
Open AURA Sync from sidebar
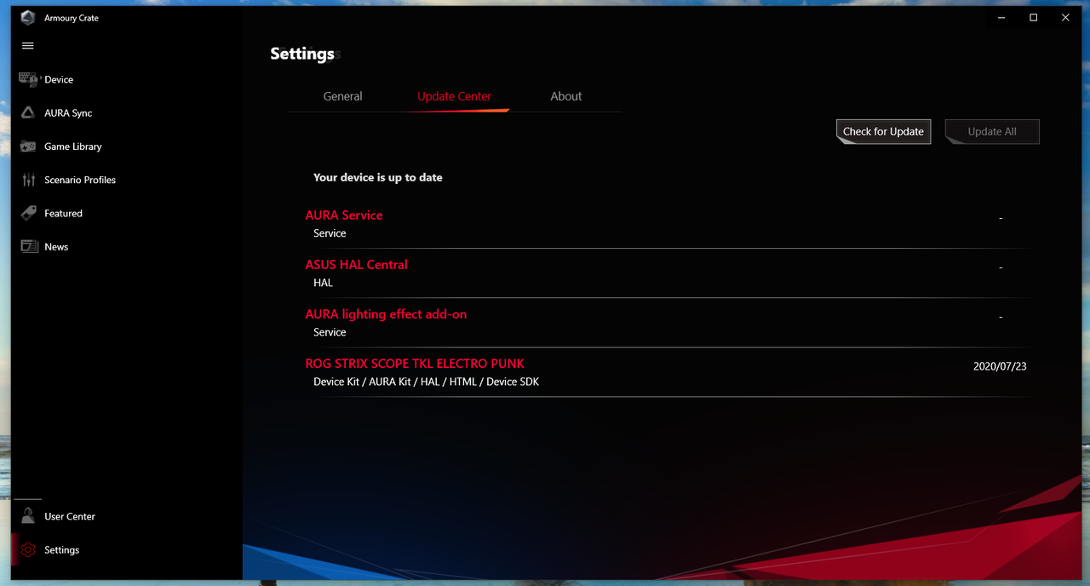(x=68, y=112)
